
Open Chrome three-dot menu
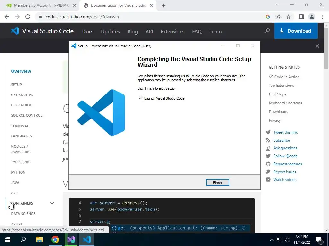click(x=322, y=17)
